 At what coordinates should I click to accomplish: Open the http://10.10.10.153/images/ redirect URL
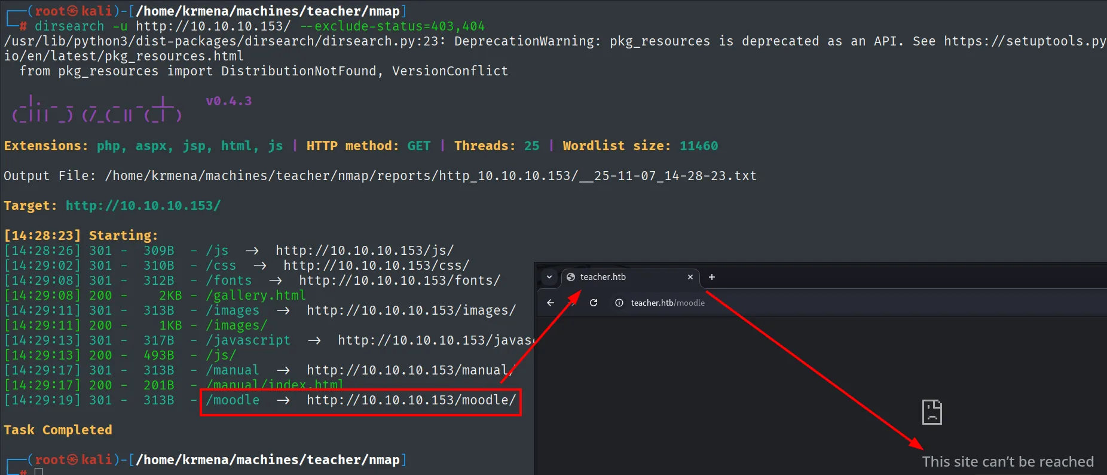(411, 310)
